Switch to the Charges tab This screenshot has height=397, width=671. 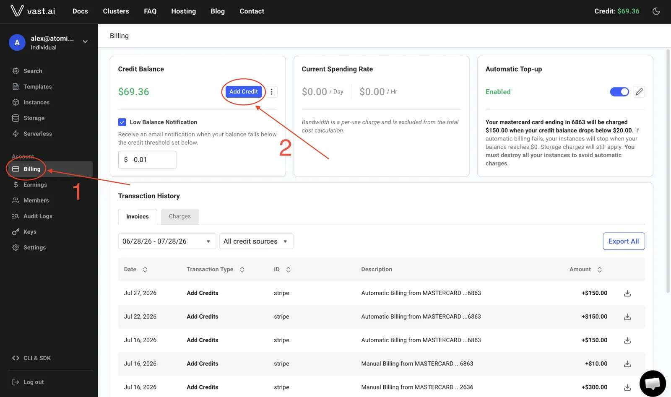pos(180,216)
